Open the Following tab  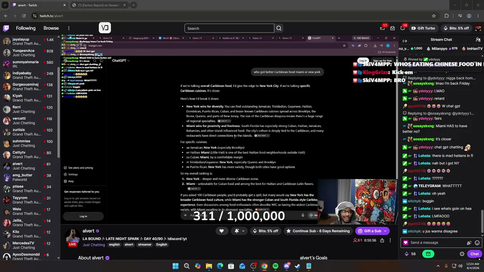pos(26,28)
